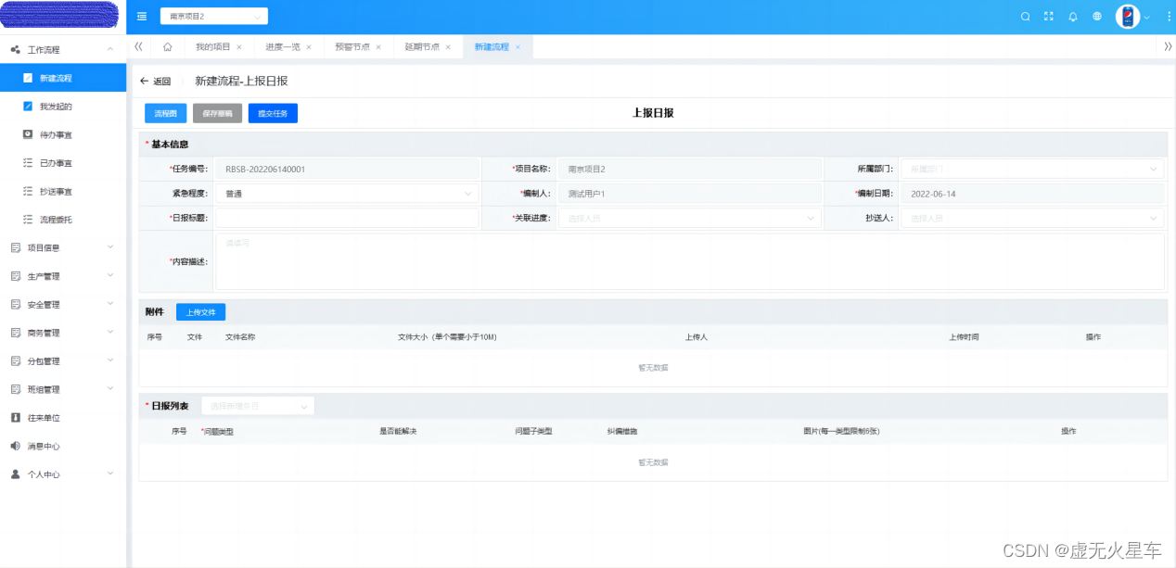Click the user avatar picture
Viewport: 1176px width, 568px height.
[x=1128, y=17]
